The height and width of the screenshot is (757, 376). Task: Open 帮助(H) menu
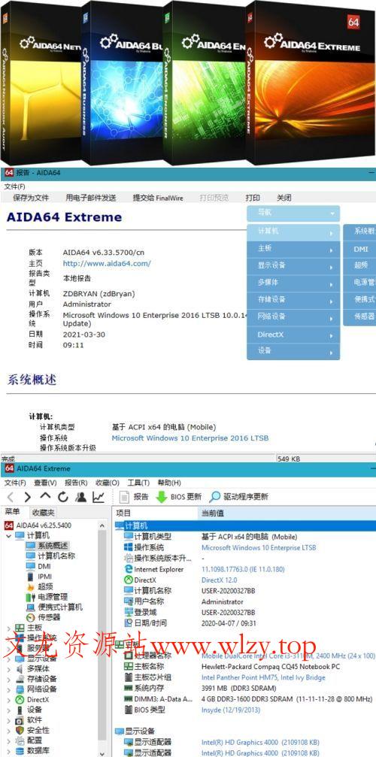pos(169,483)
